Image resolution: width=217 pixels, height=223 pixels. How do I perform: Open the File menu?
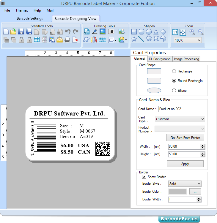pos(7,10)
